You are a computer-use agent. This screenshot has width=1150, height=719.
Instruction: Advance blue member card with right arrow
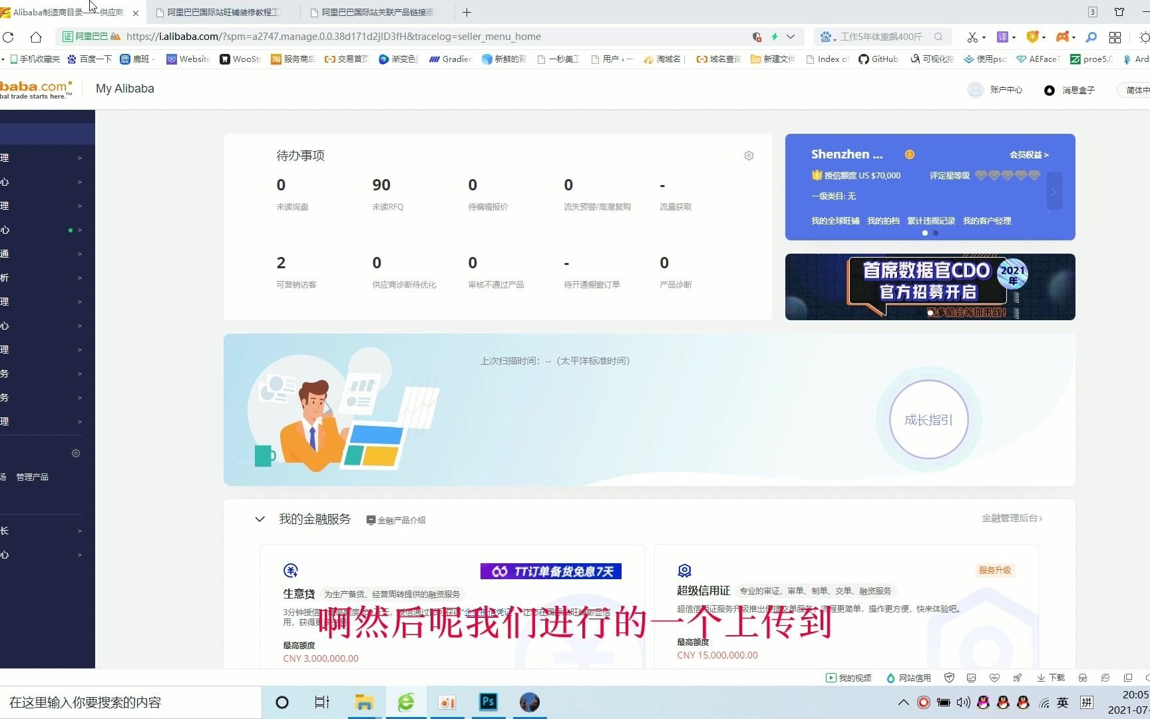tap(1054, 192)
